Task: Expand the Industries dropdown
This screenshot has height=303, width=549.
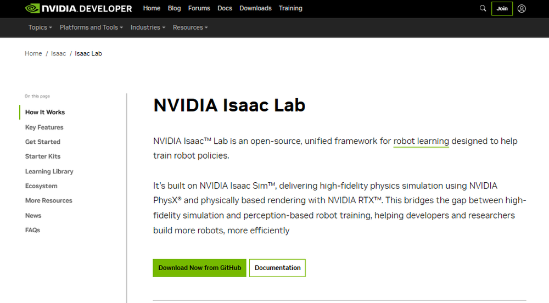Action: [x=148, y=27]
